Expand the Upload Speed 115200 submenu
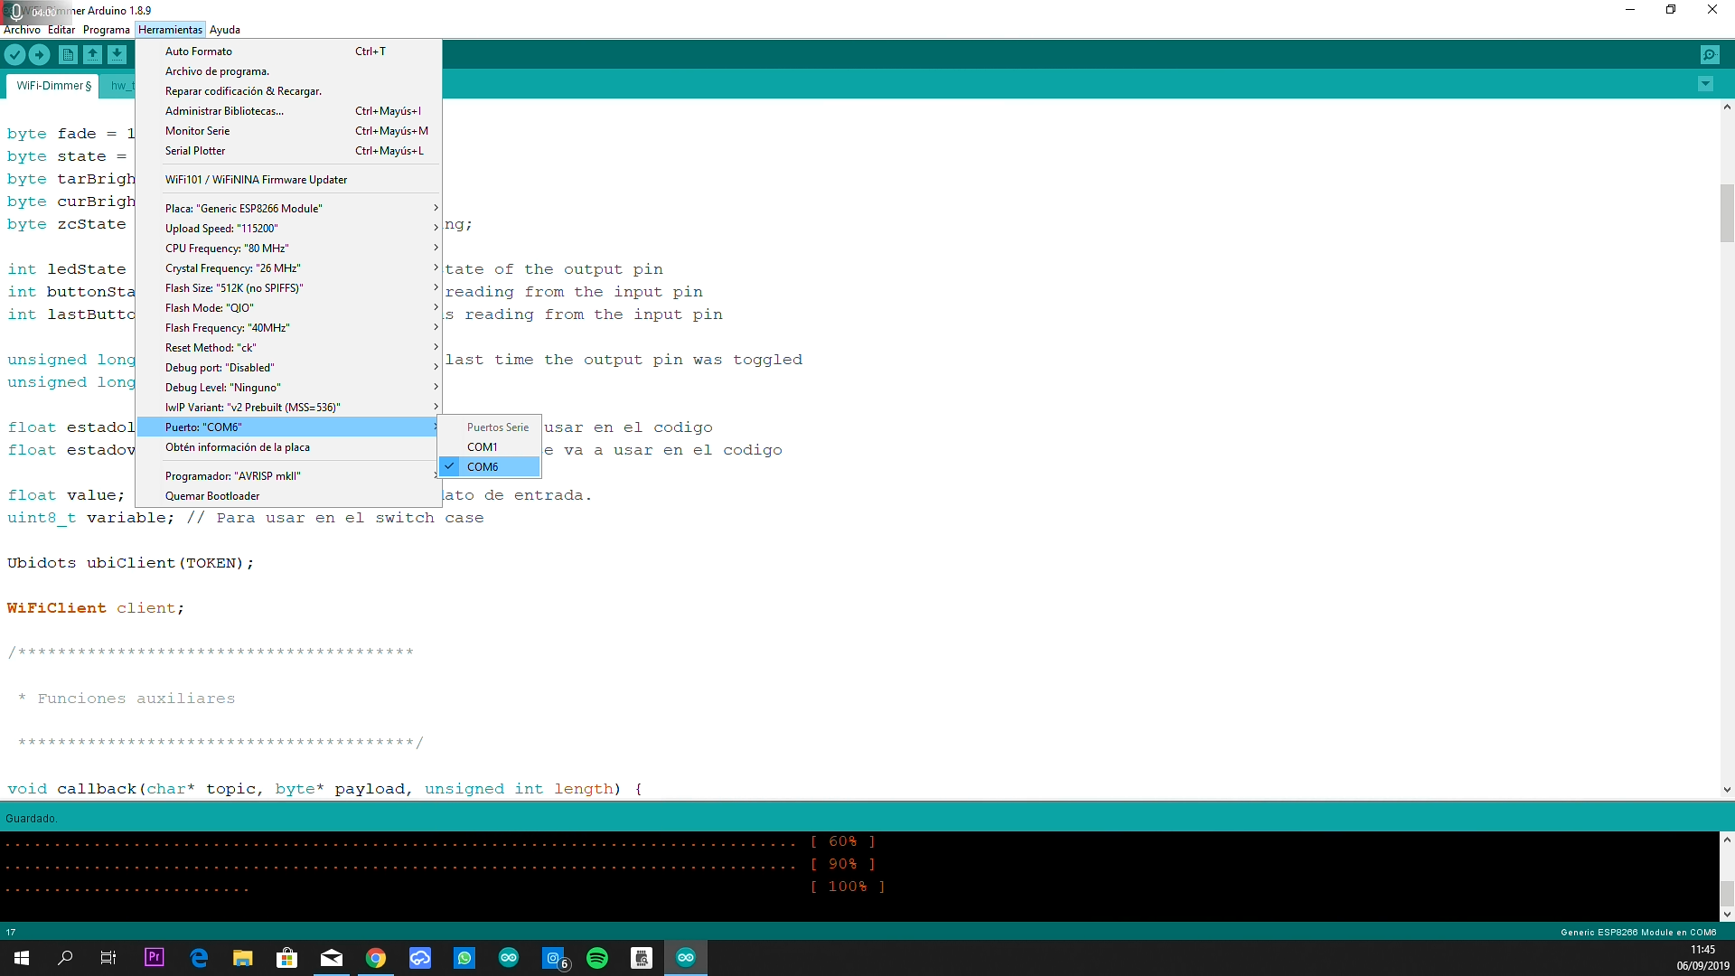1735x976 pixels. 288,229
